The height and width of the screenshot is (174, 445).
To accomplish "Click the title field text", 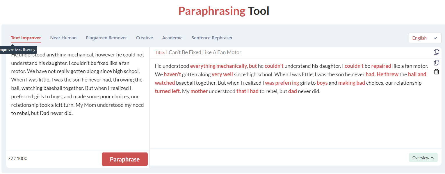I will coord(204,52).
